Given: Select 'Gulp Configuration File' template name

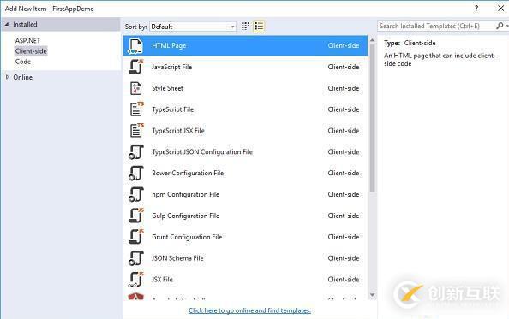Looking at the screenshot, I should [185, 216].
